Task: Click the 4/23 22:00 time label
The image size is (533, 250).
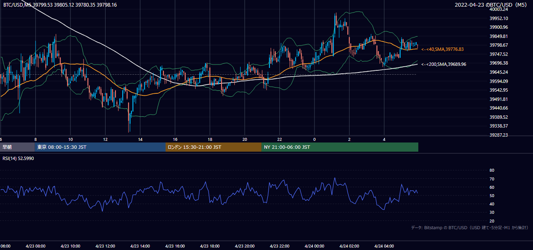Action: 279,246
